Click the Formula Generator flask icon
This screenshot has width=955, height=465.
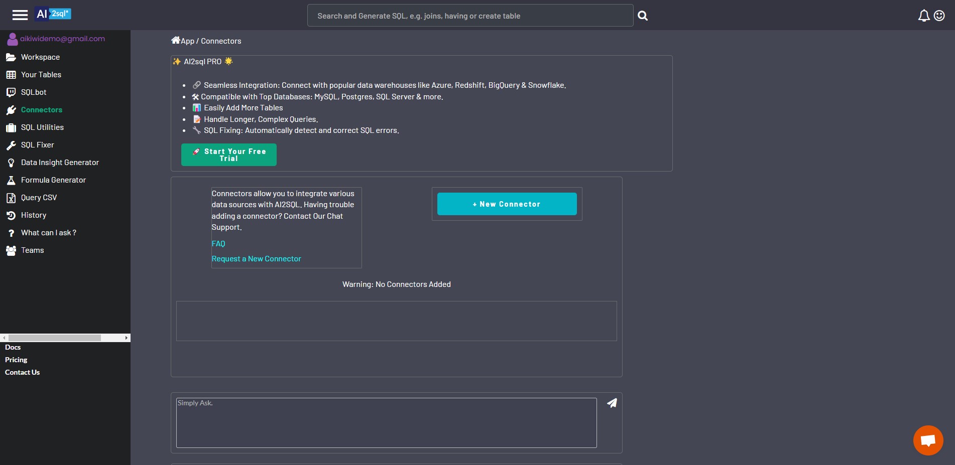point(11,180)
